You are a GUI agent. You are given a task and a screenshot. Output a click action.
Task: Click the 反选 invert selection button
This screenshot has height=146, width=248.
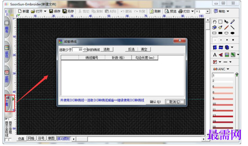(131, 49)
